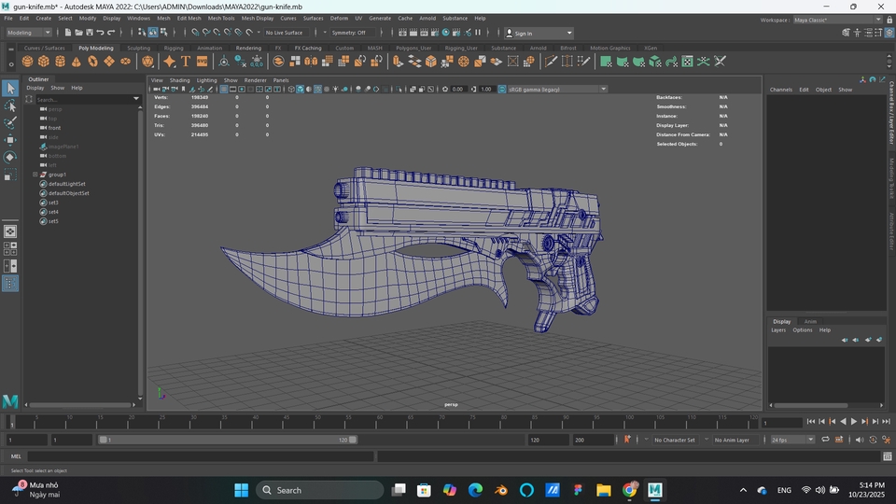Viewport: 896px width, 504px height.
Task: Toggle snap to curves icon
Action: click(x=206, y=33)
